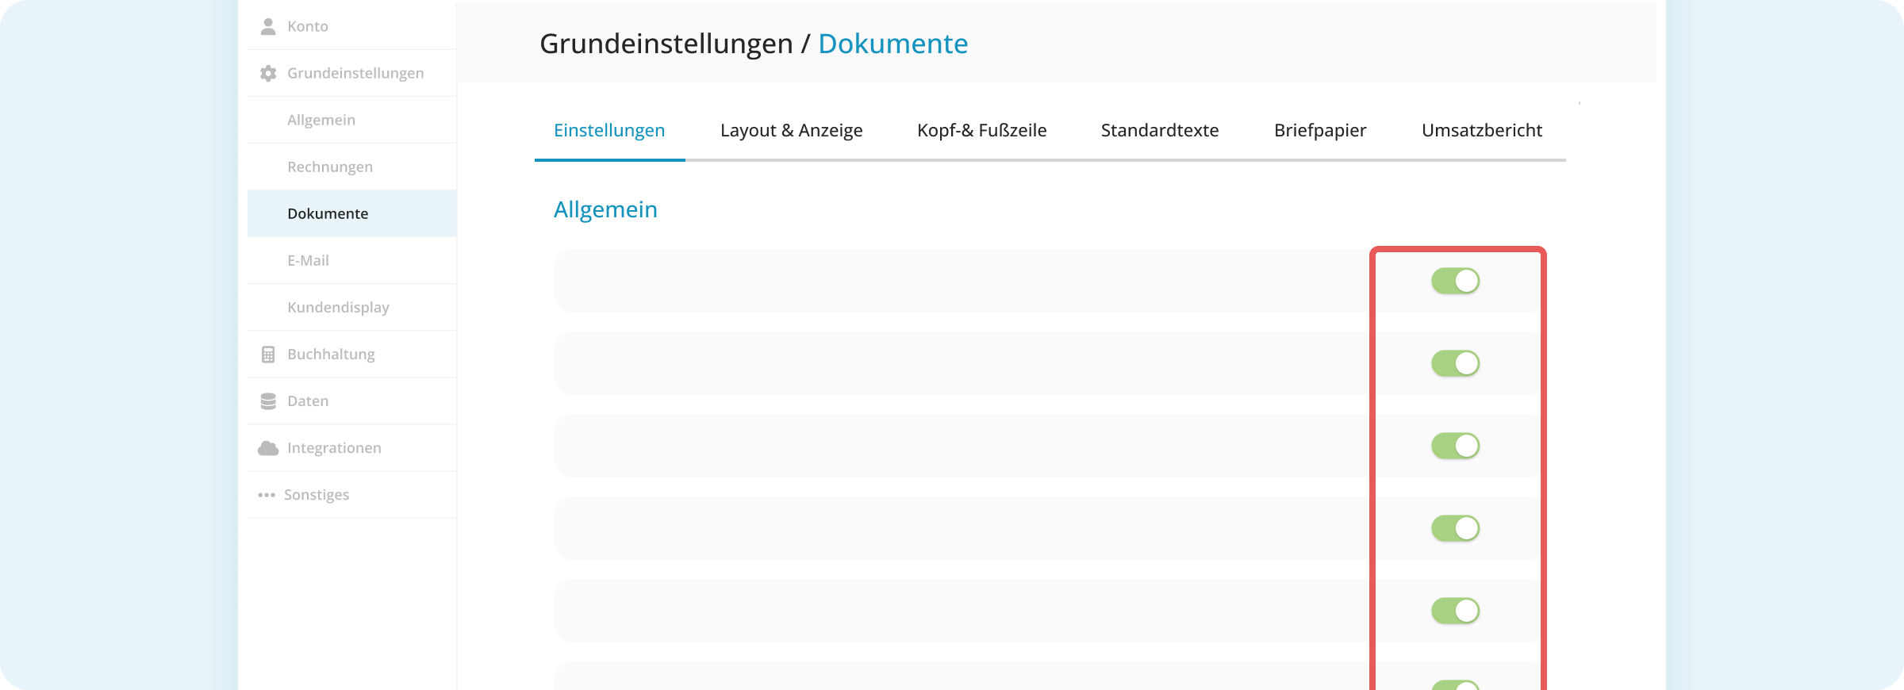Viewport: 1904px width, 690px height.
Task: Switch to the Standardtexte tab
Action: (1160, 130)
